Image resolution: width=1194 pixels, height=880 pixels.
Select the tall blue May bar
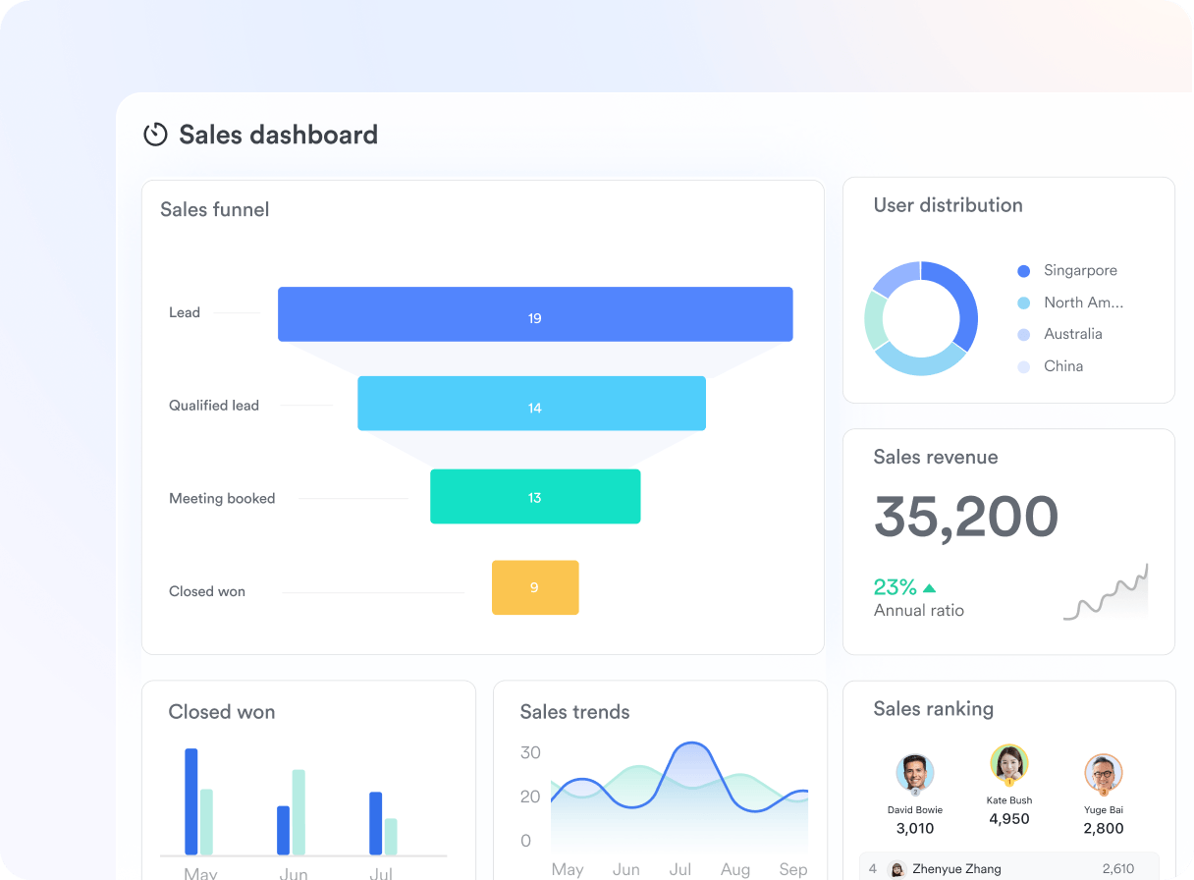point(191,801)
